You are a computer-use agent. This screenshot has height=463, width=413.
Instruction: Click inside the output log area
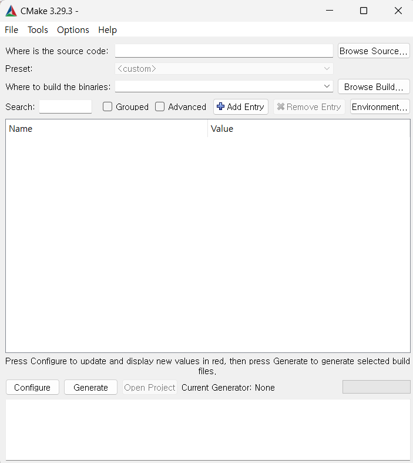208,429
